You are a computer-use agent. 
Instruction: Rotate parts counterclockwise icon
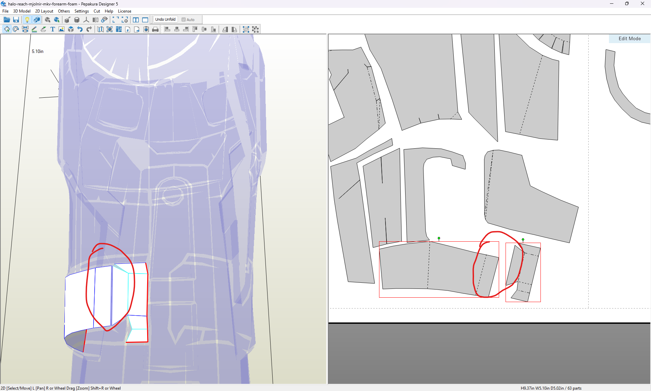(225, 29)
